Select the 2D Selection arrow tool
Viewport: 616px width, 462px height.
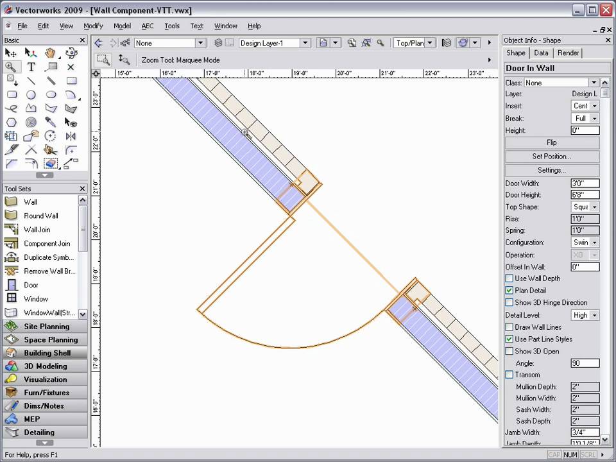click(x=11, y=53)
